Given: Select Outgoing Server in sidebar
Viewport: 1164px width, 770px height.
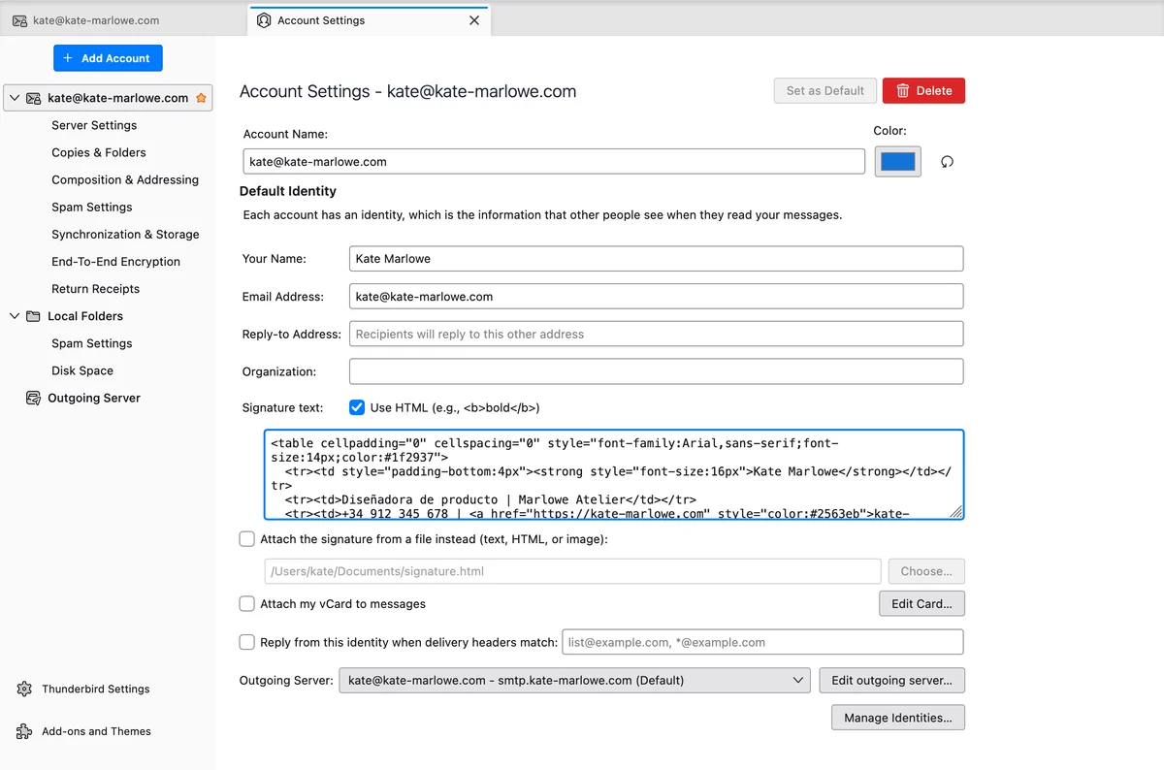Looking at the screenshot, I should (94, 398).
